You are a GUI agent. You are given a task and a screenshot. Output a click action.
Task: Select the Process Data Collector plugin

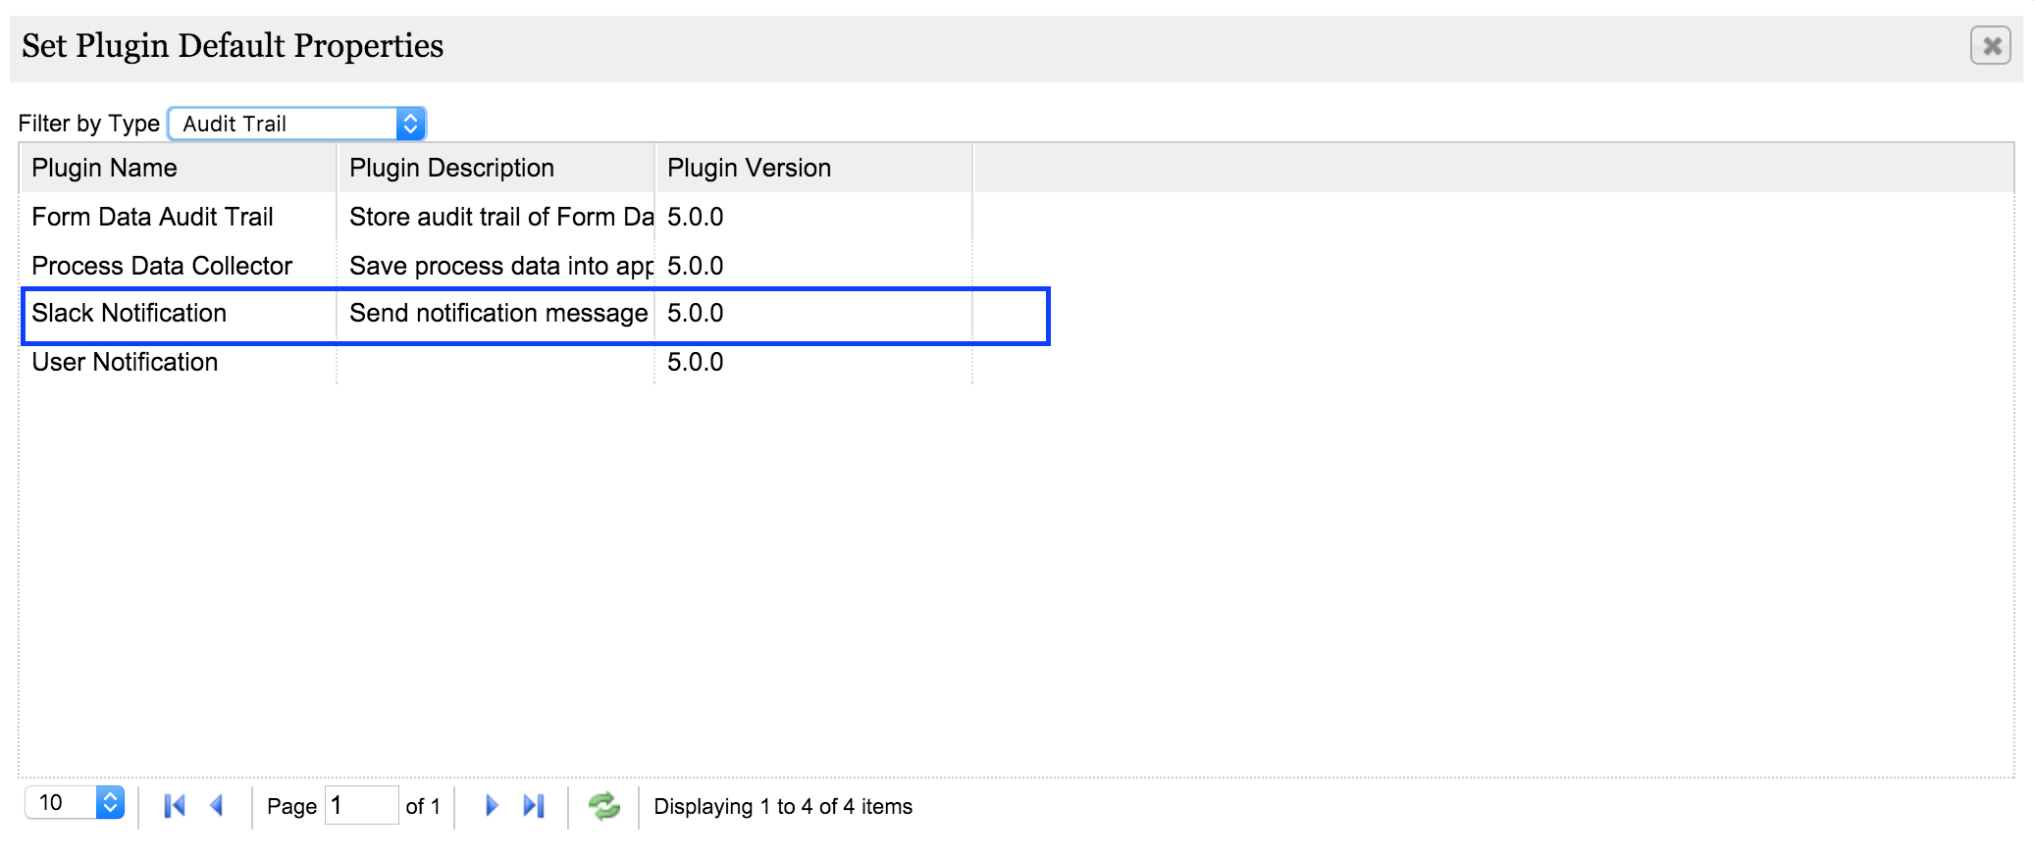[x=162, y=266]
